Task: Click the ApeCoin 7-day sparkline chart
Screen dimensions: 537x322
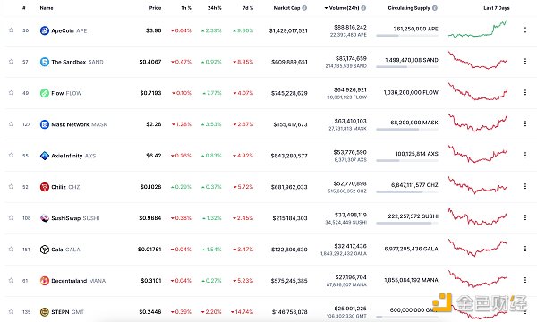Action: [478, 29]
